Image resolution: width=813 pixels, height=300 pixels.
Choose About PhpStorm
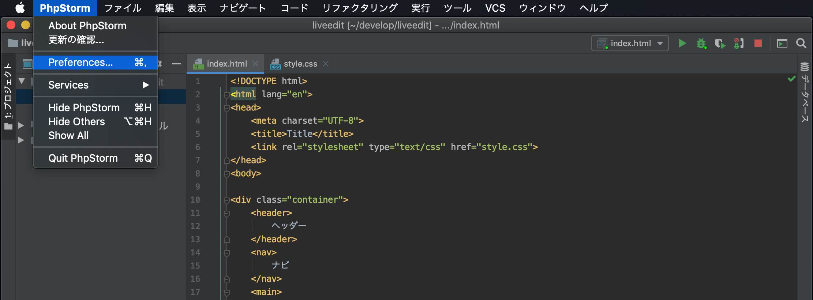click(x=95, y=26)
